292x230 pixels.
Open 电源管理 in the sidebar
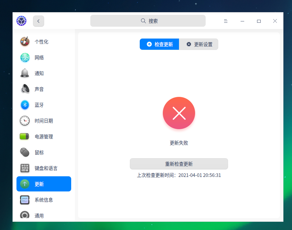point(44,136)
